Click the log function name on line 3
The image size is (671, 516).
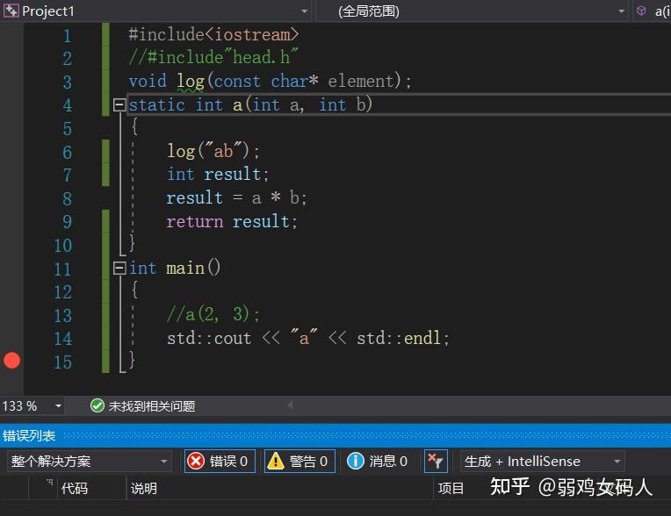point(191,82)
